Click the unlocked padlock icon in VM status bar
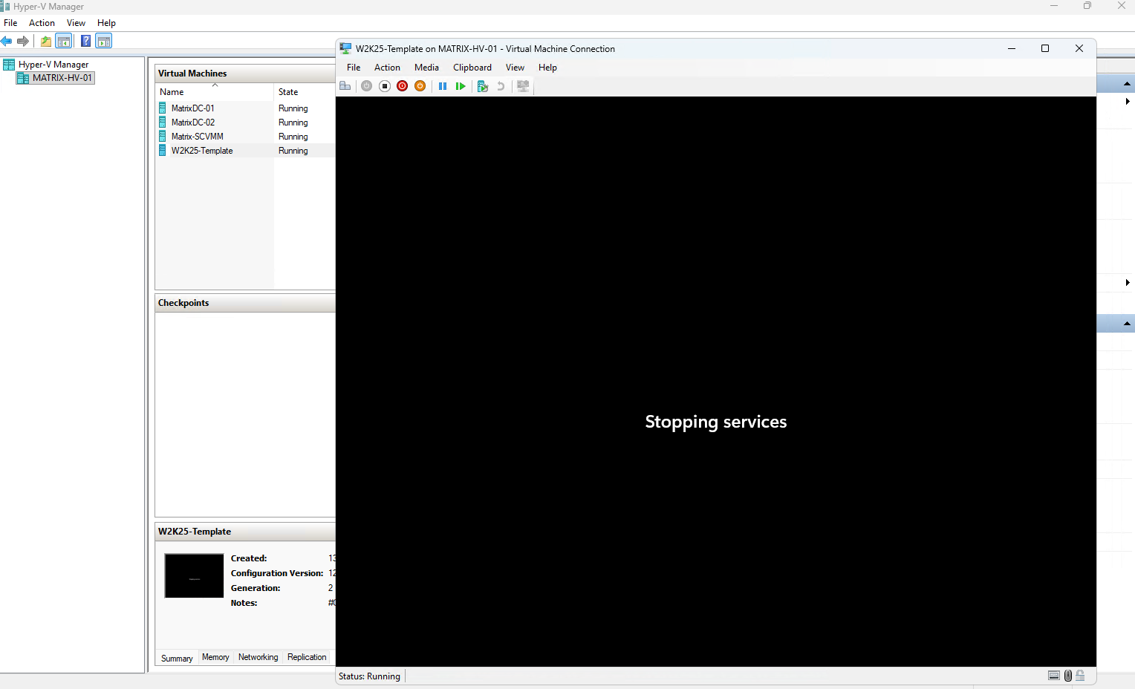1135x689 pixels. pyautogui.click(x=1081, y=676)
